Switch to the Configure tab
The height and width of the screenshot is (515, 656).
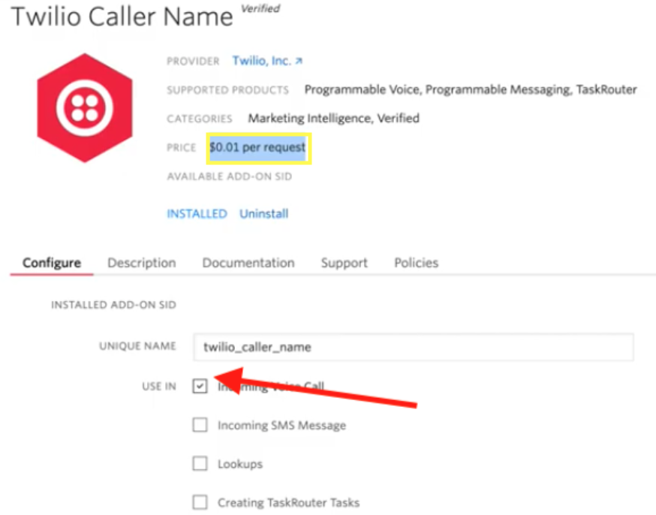pos(52,263)
